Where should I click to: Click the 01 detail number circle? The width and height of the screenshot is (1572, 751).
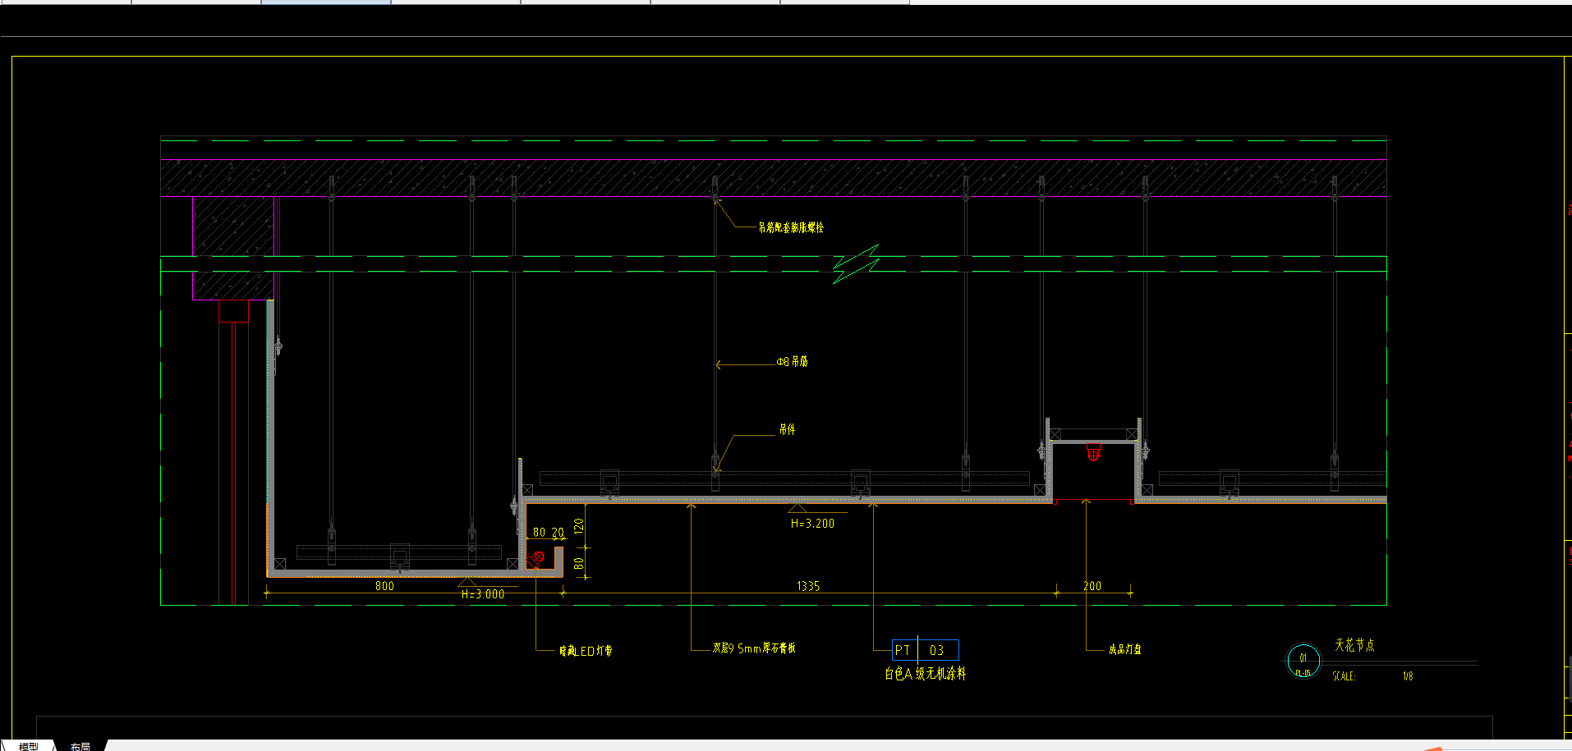click(1303, 661)
